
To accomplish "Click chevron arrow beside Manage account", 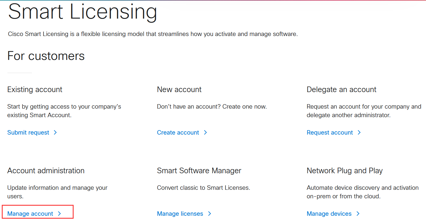I will coord(59,214).
